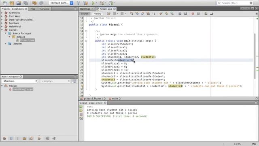The image size is (259, 146).
Task: Switch to the Files tab
Action: [x=33, y=9]
